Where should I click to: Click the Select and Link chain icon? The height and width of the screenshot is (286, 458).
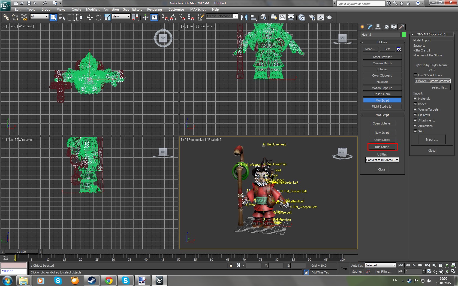[x=6, y=18]
